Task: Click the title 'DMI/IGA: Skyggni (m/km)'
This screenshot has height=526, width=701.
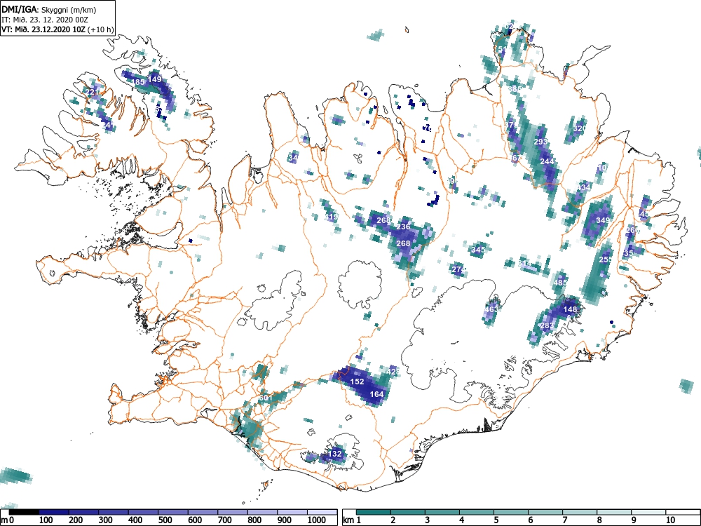Action: [x=49, y=9]
